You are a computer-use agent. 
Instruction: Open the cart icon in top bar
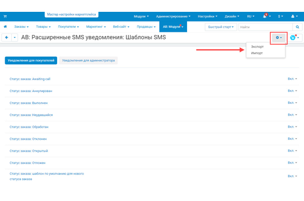tap(5, 16)
